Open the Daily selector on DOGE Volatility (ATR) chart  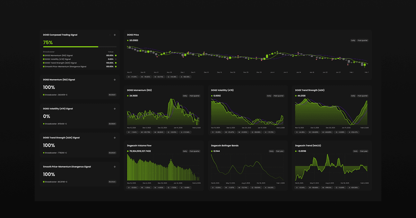[269, 96]
